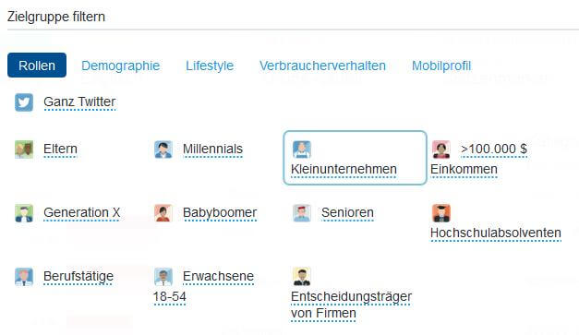
Task: Select the active Rollen tab
Action: 37,66
